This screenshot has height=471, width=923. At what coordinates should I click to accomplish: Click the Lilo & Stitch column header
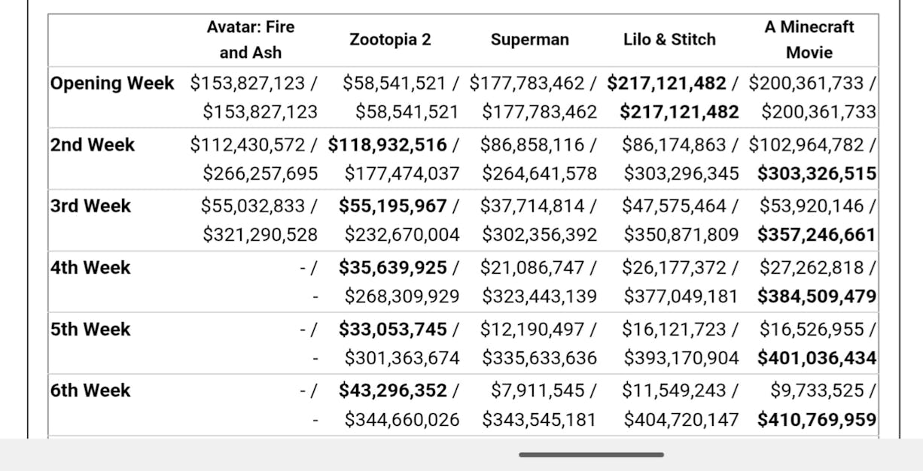point(669,40)
